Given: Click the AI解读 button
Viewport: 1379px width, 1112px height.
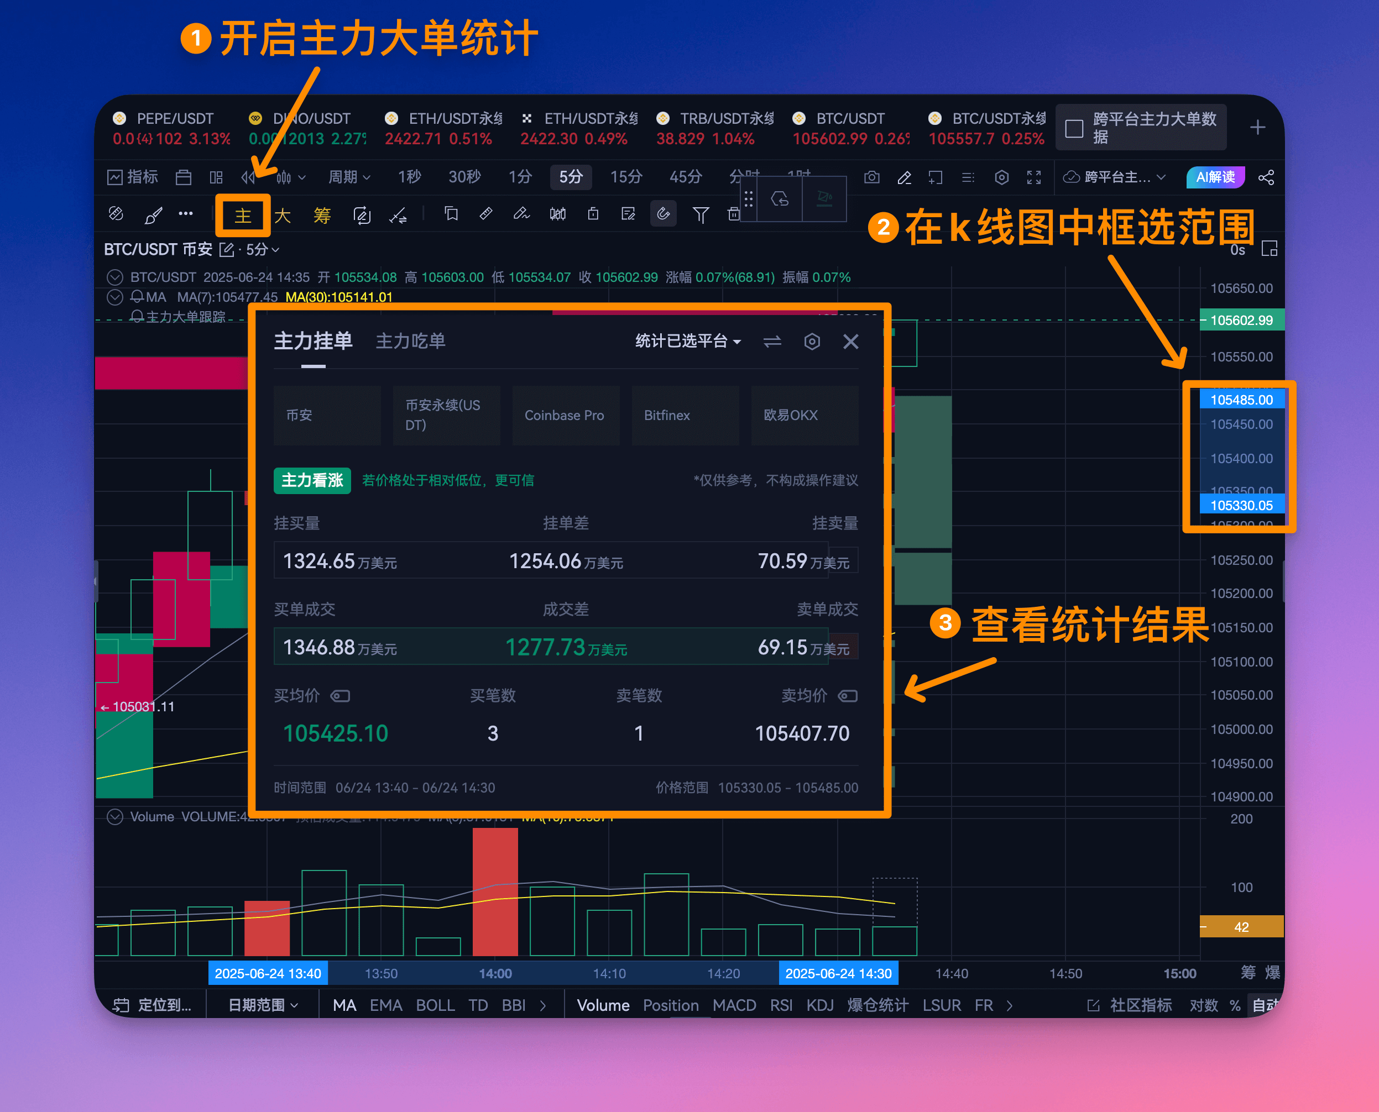Looking at the screenshot, I should (1215, 177).
